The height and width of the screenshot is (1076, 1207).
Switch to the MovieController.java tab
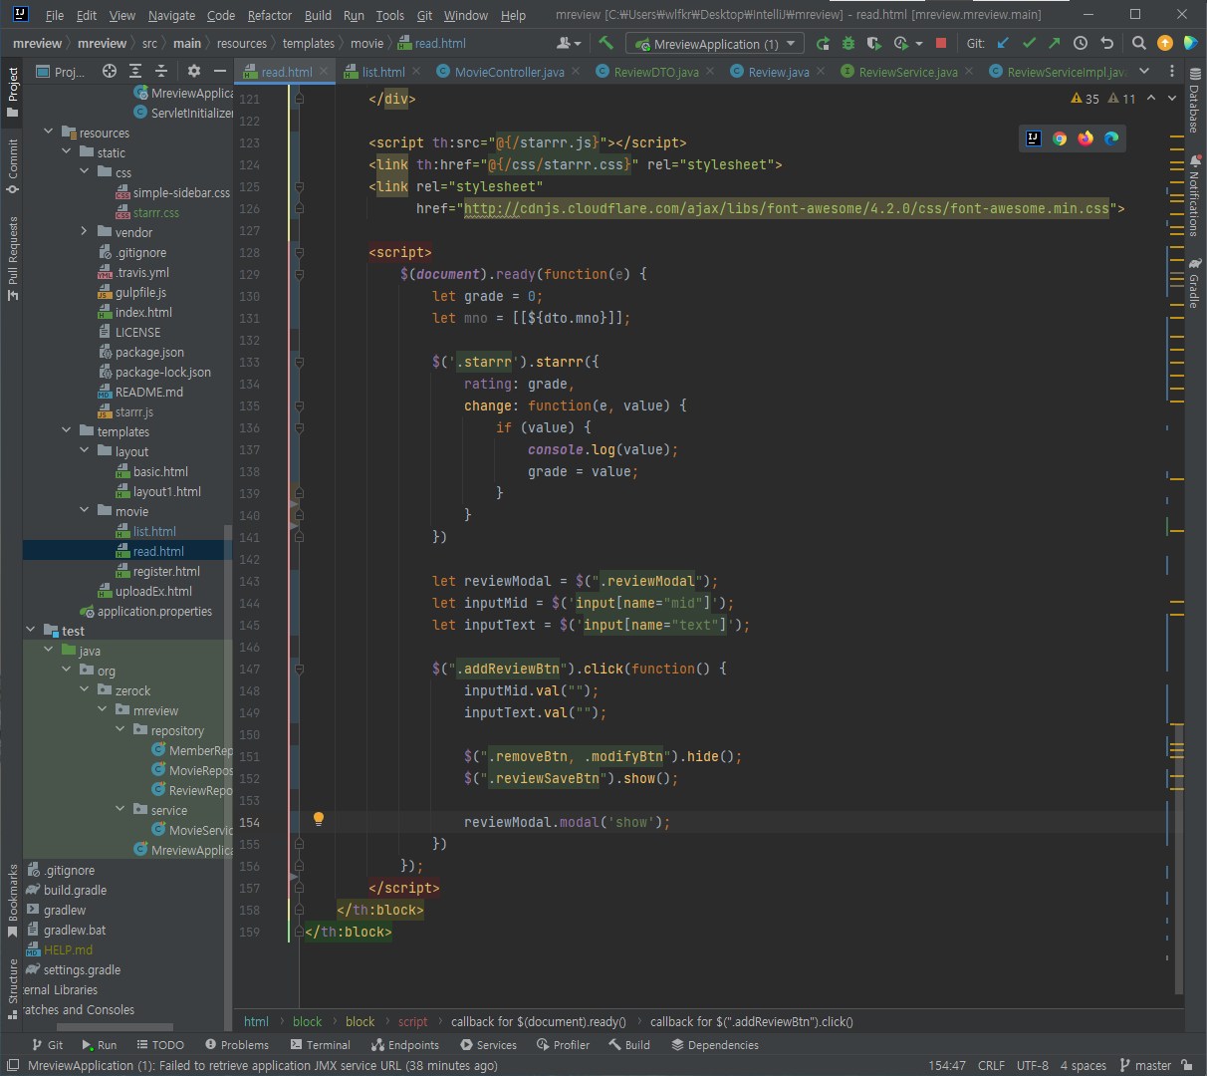click(x=509, y=72)
